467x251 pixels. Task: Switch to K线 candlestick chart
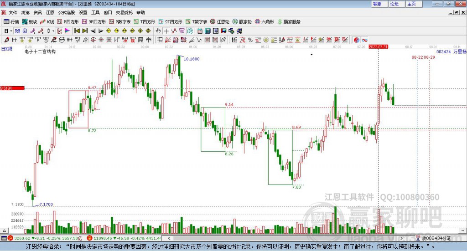coord(47,22)
